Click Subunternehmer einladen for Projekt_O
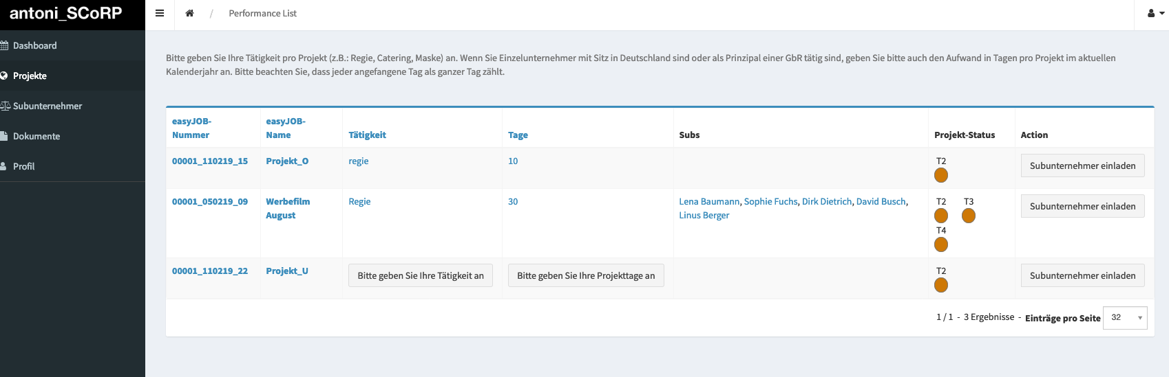Screen dimensions: 1169x377 pos(1082,165)
